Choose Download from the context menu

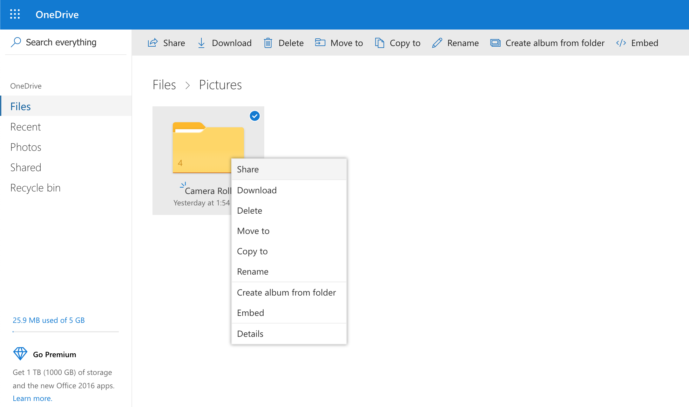[289, 190]
